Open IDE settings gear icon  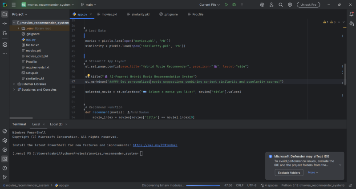pos(290,4)
